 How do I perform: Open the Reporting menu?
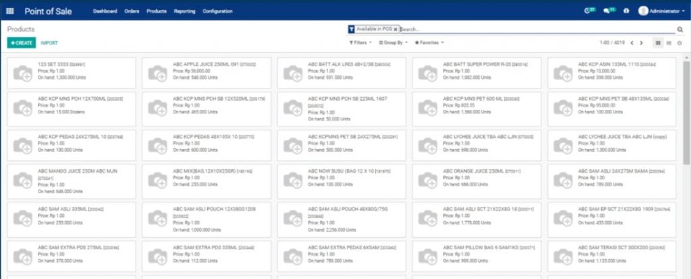pos(184,11)
